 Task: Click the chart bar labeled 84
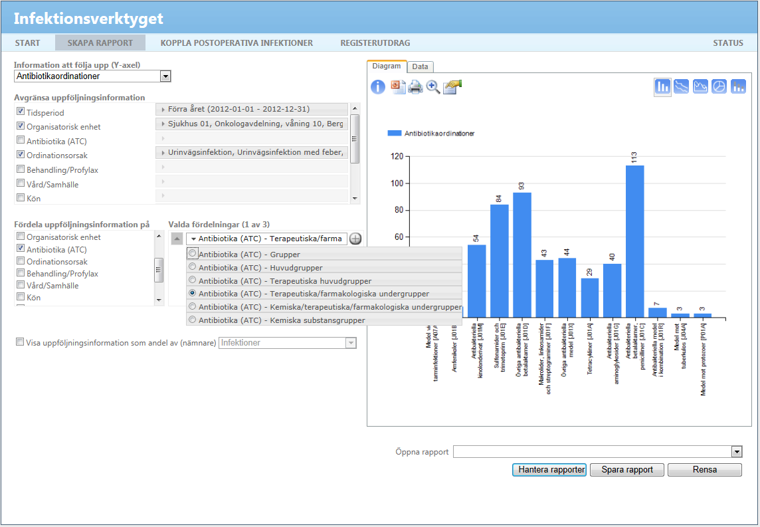(x=499, y=261)
